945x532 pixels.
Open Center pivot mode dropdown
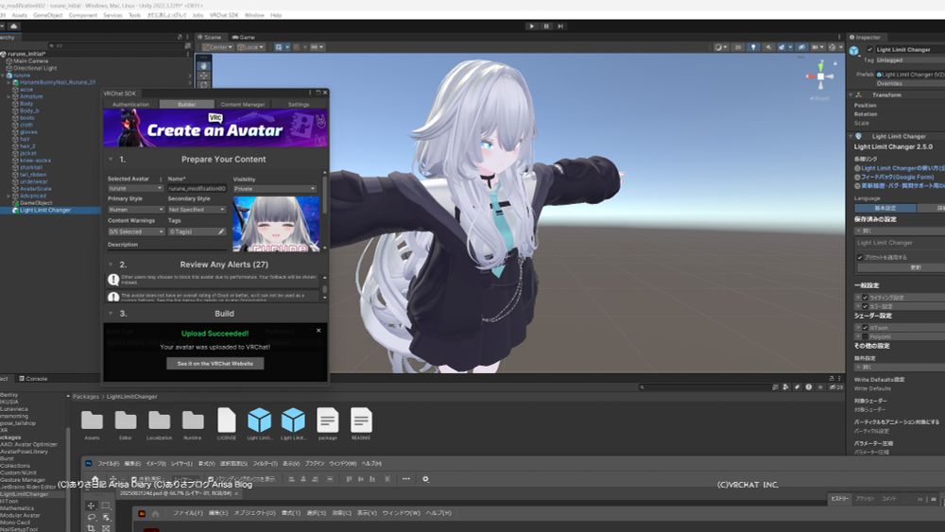pyautogui.click(x=218, y=47)
